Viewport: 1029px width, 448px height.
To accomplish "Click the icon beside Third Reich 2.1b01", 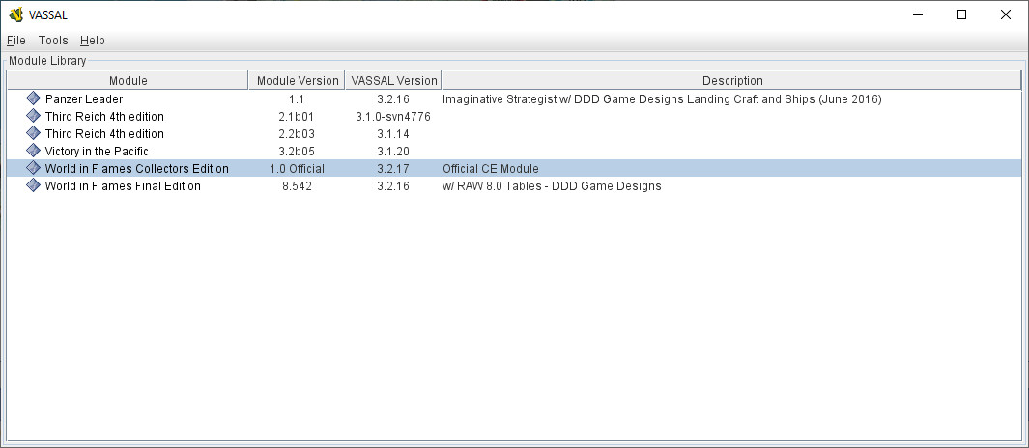I will pos(34,116).
